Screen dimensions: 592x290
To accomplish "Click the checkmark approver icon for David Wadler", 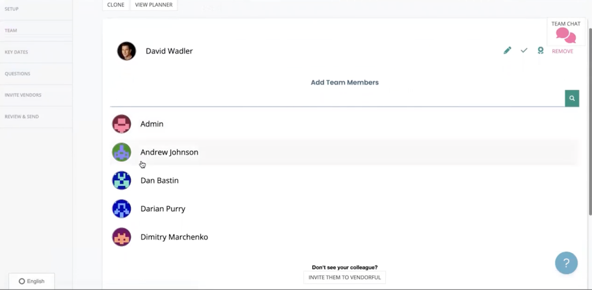I will click(524, 50).
